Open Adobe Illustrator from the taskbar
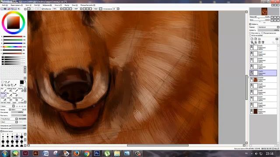The image size is (280, 157). 35,153
